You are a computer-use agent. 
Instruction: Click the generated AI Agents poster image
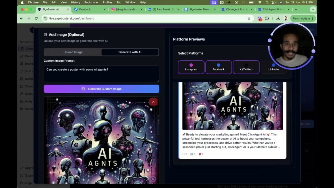[102, 140]
